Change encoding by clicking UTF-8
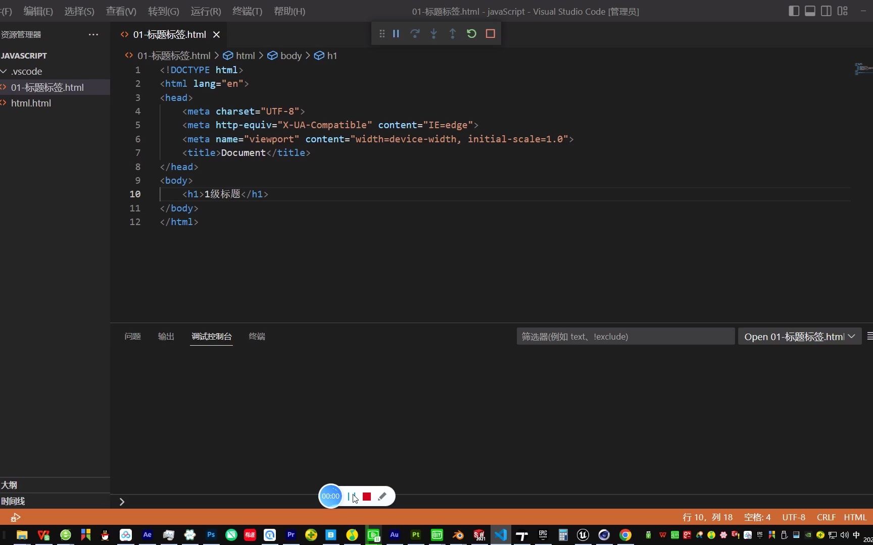This screenshot has width=873, height=545. (793, 517)
